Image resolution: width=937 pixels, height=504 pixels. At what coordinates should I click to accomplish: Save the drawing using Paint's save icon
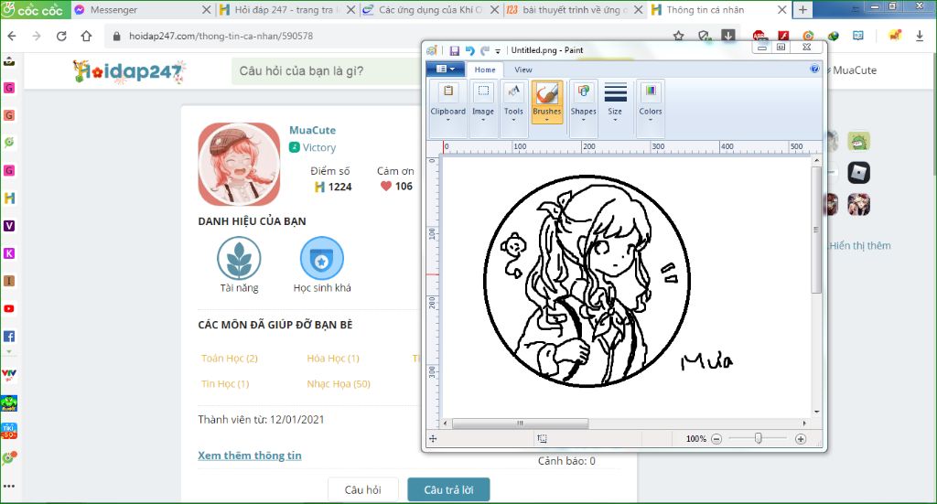pyautogui.click(x=454, y=50)
